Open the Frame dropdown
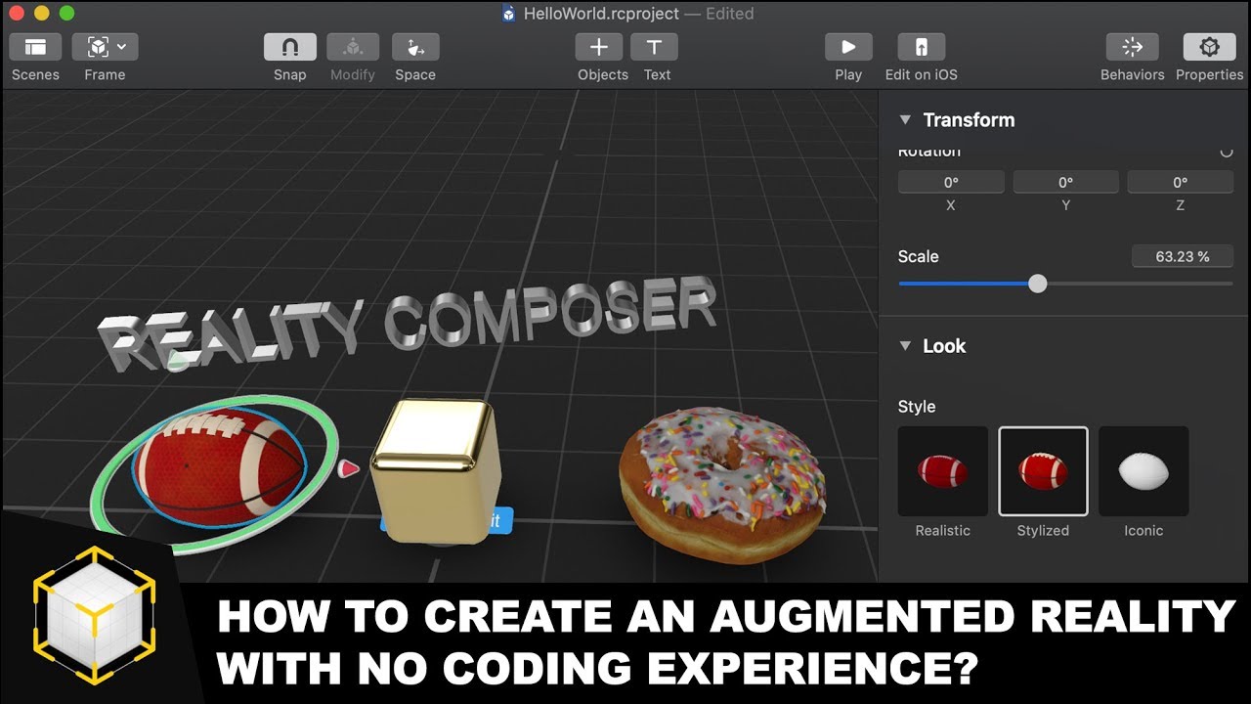 (105, 47)
